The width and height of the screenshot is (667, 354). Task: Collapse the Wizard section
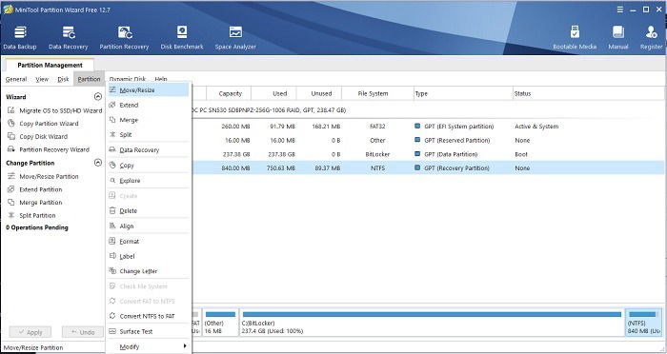pos(98,96)
